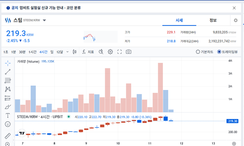
Task: Click the TradingView logo on chart
Action: coord(22,133)
